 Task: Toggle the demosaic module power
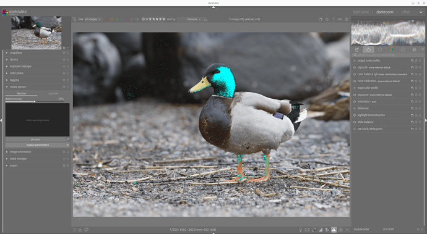point(355,109)
